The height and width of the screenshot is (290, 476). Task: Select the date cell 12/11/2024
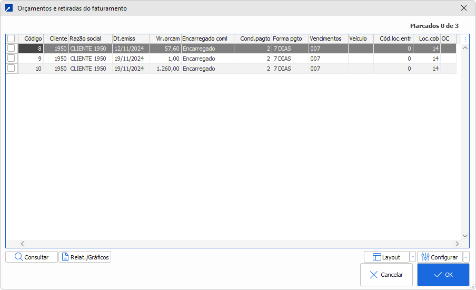[x=131, y=49]
